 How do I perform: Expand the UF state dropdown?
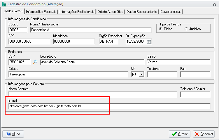pyautogui.click(x=141, y=74)
